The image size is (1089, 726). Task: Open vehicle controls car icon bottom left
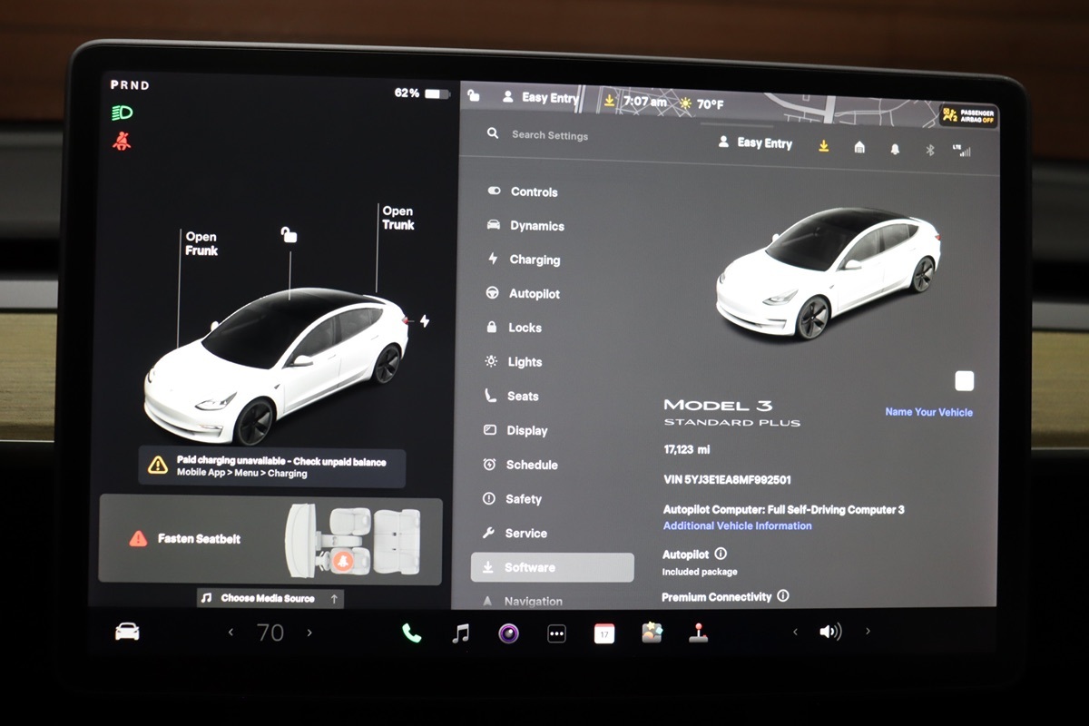pos(127,632)
